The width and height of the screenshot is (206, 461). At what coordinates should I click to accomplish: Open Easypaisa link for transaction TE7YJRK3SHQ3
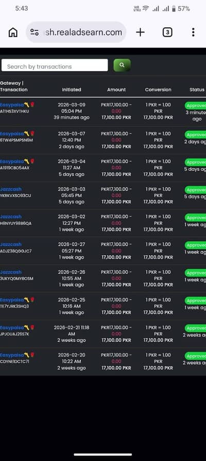[17, 299]
